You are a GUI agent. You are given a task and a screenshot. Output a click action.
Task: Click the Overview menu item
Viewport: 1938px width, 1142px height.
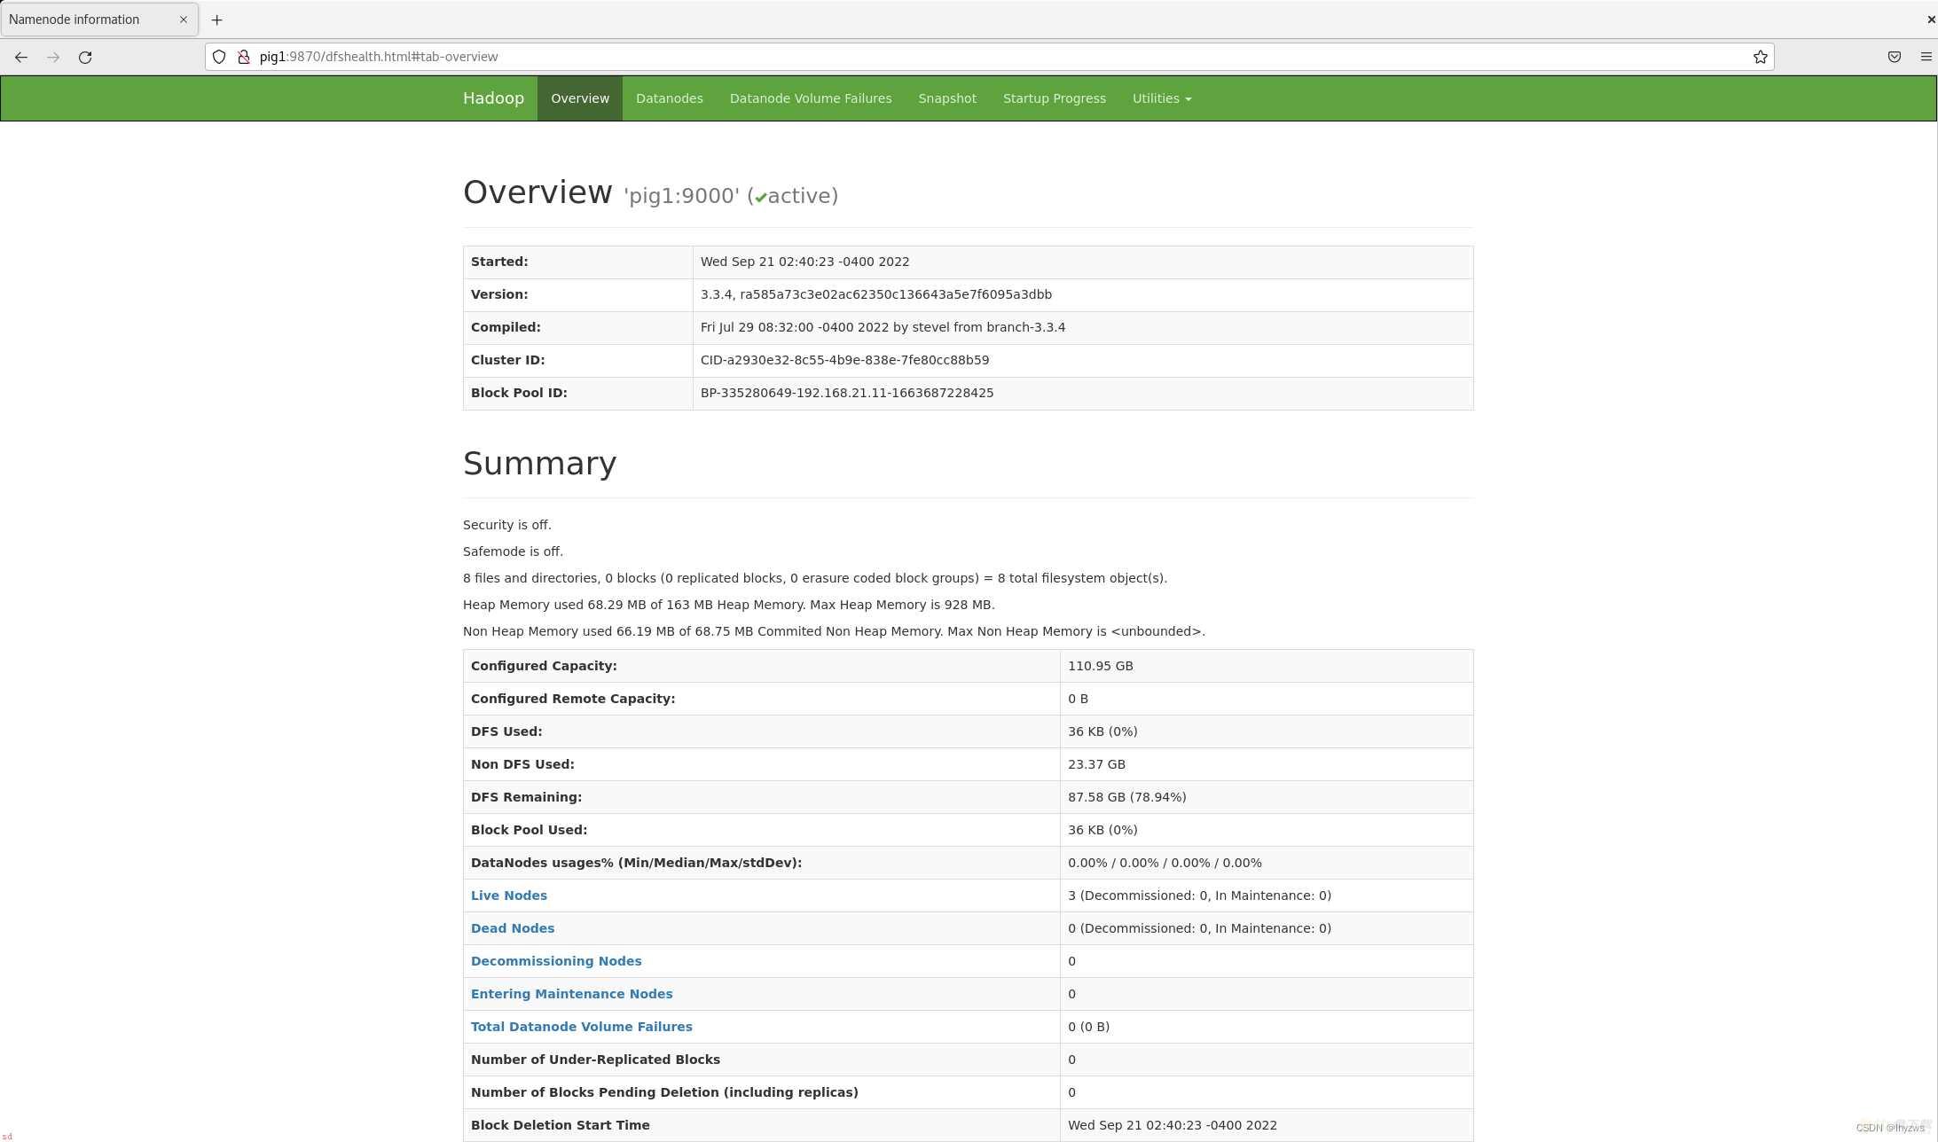coord(579,98)
